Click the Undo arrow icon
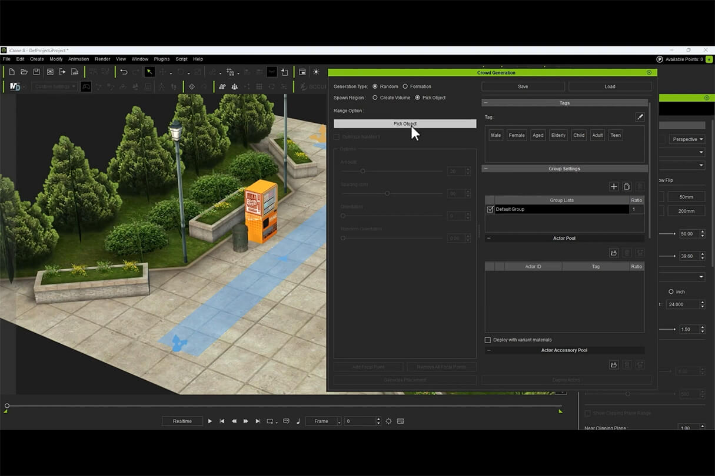 pos(124,72)
